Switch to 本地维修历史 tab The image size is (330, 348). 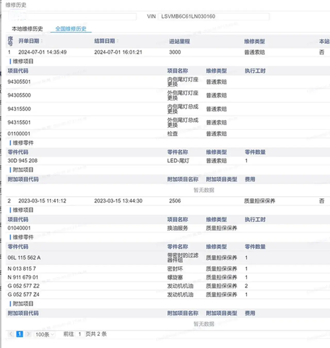pos(27,29)
